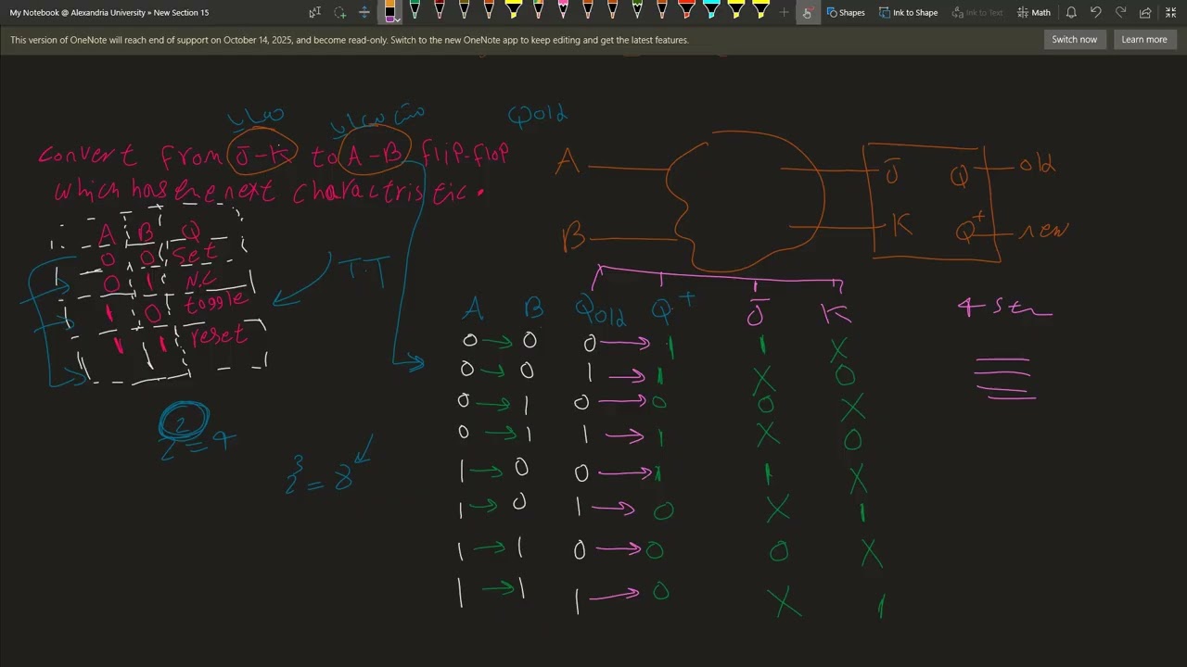
Task: Activate the Lasso Select tool
Action: [339, 12]
